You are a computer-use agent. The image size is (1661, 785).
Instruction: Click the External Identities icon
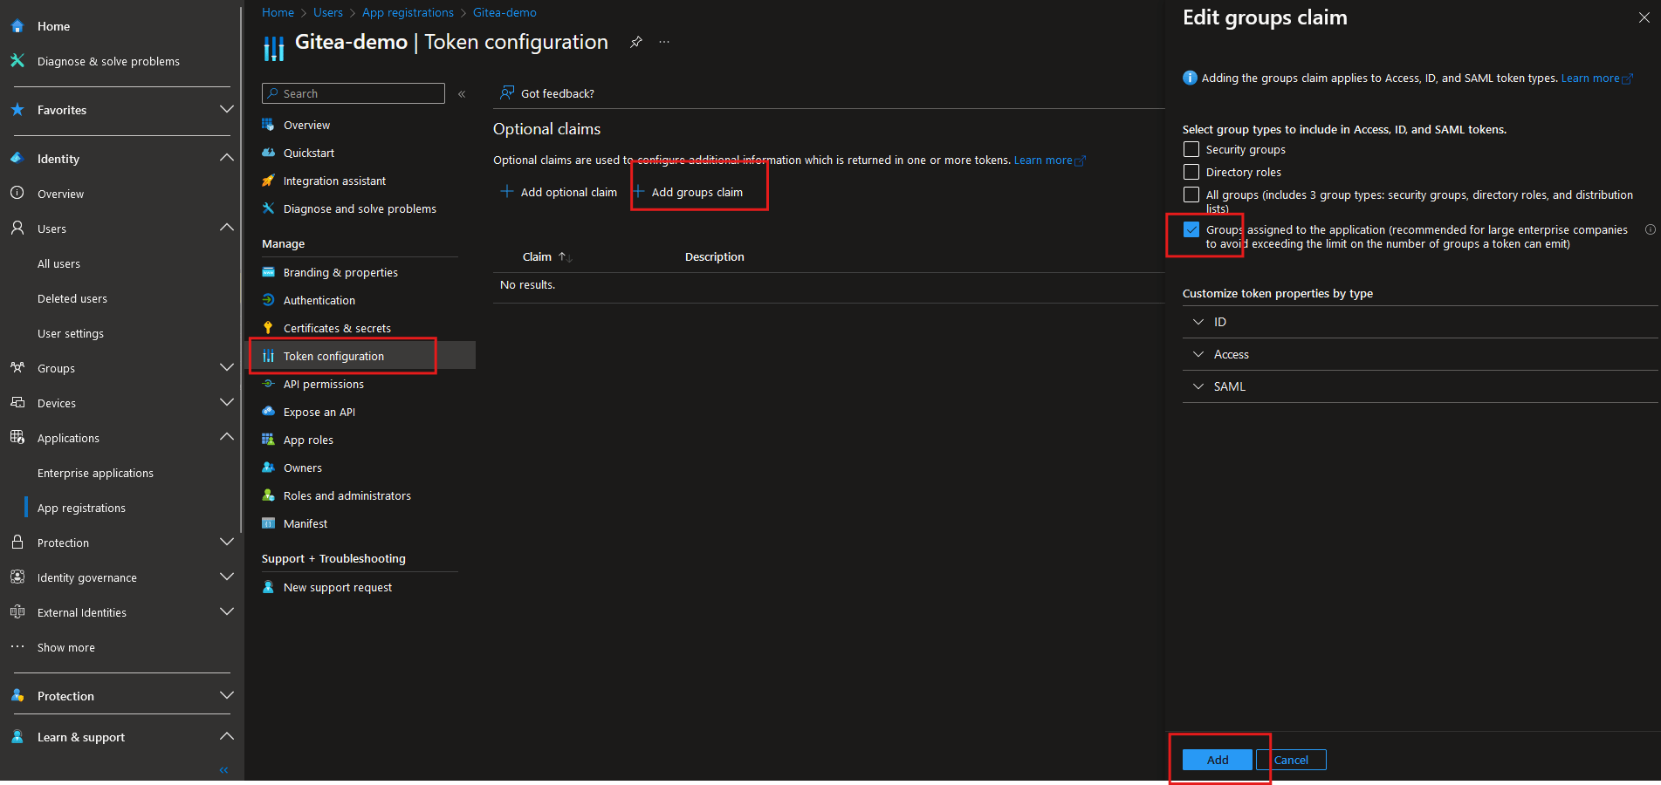pos(17,612)
